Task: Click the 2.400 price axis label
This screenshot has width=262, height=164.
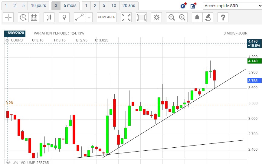Action: click(x=253, y=149)
